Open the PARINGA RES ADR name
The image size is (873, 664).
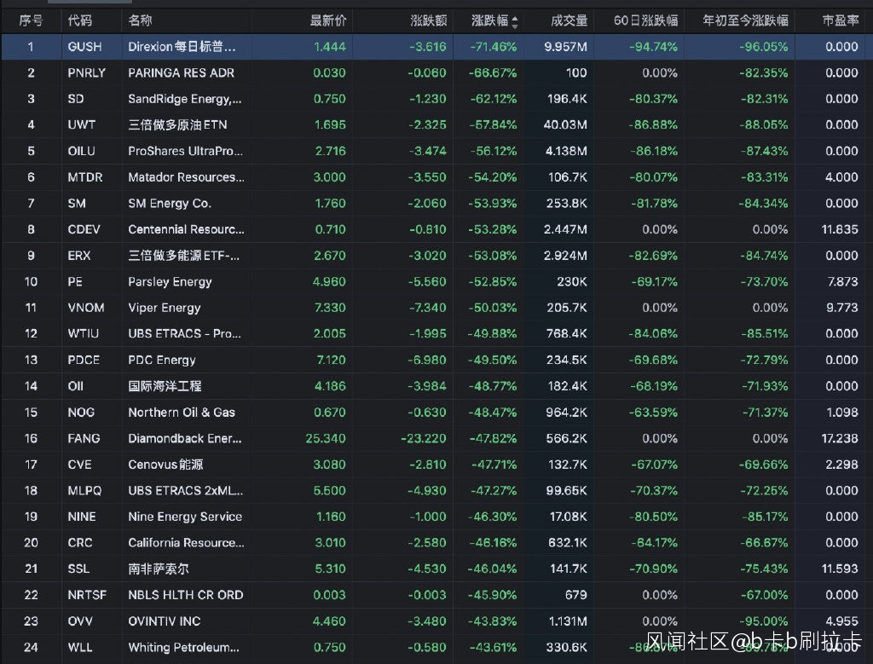[181, 73]
